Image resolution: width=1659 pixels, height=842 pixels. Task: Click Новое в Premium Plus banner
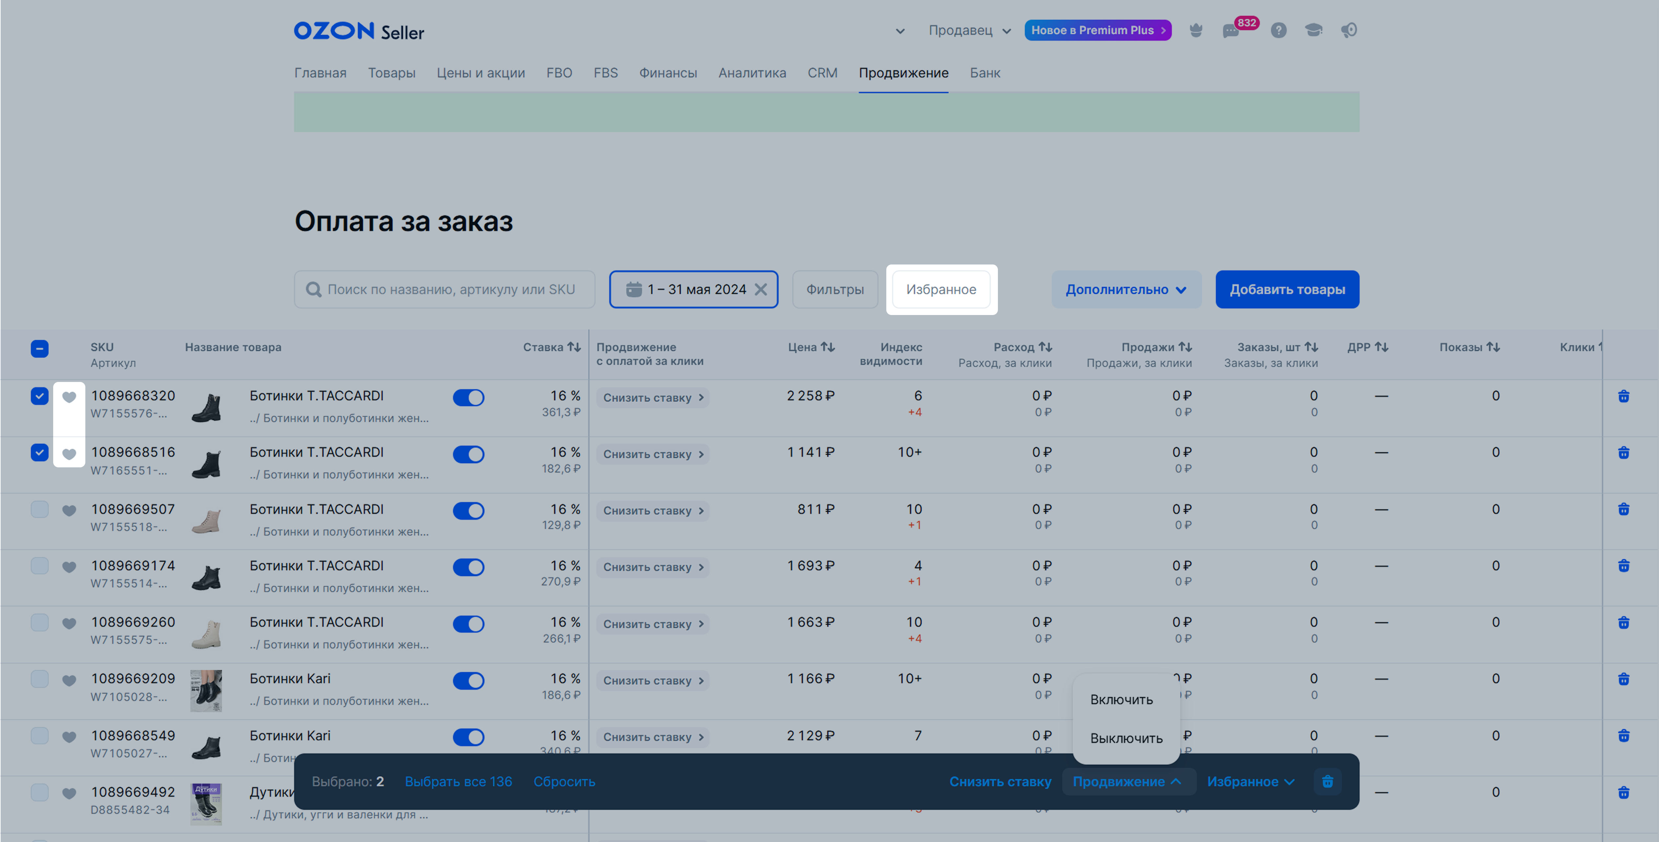[x=1097, y=30]
